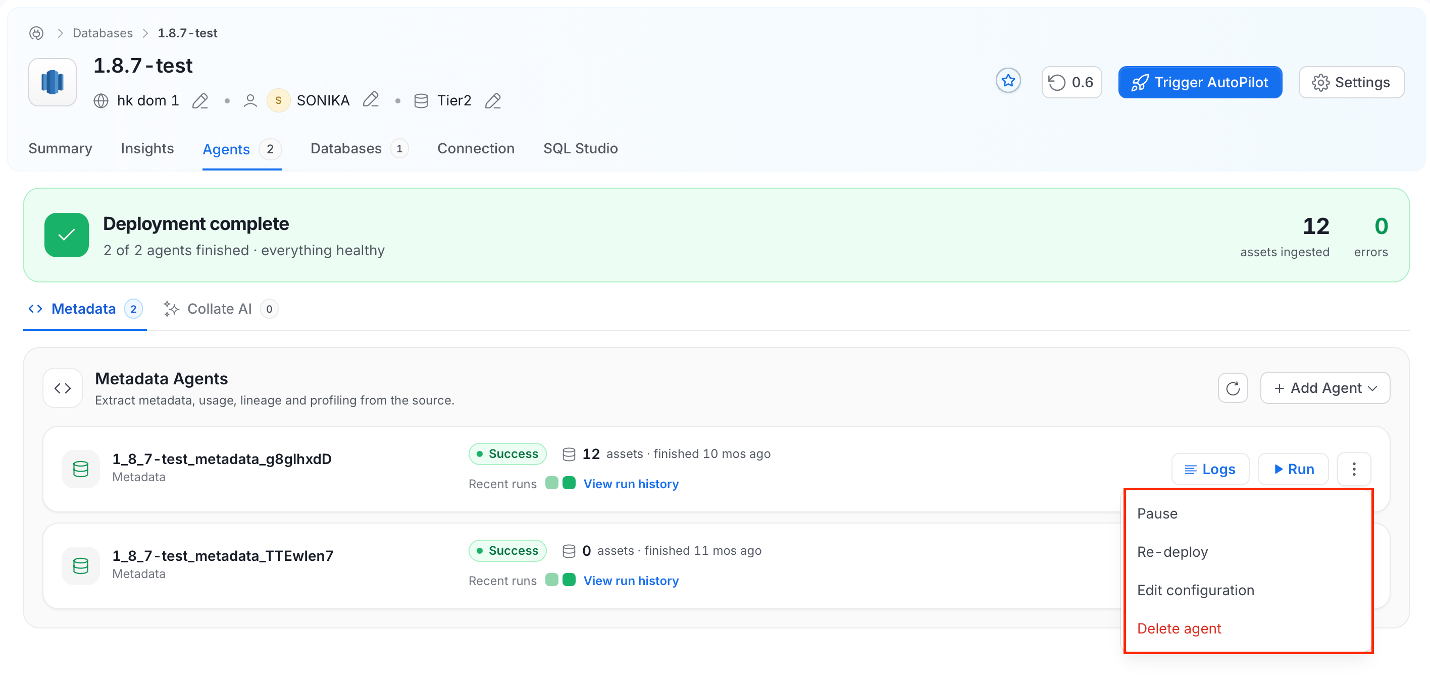Select the Metadata agents sub-tab
Viewport: 1430px width, 691px height.
[85, 309]
